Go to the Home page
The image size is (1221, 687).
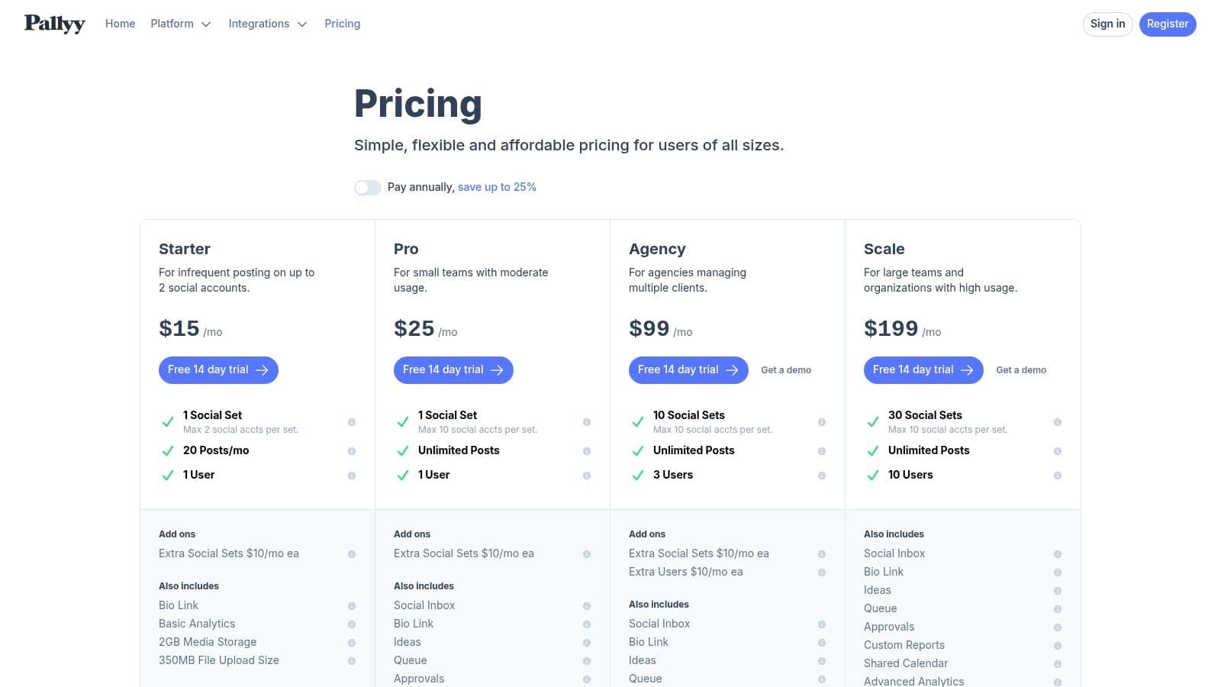pyautogui.click(x=120, y=24)
